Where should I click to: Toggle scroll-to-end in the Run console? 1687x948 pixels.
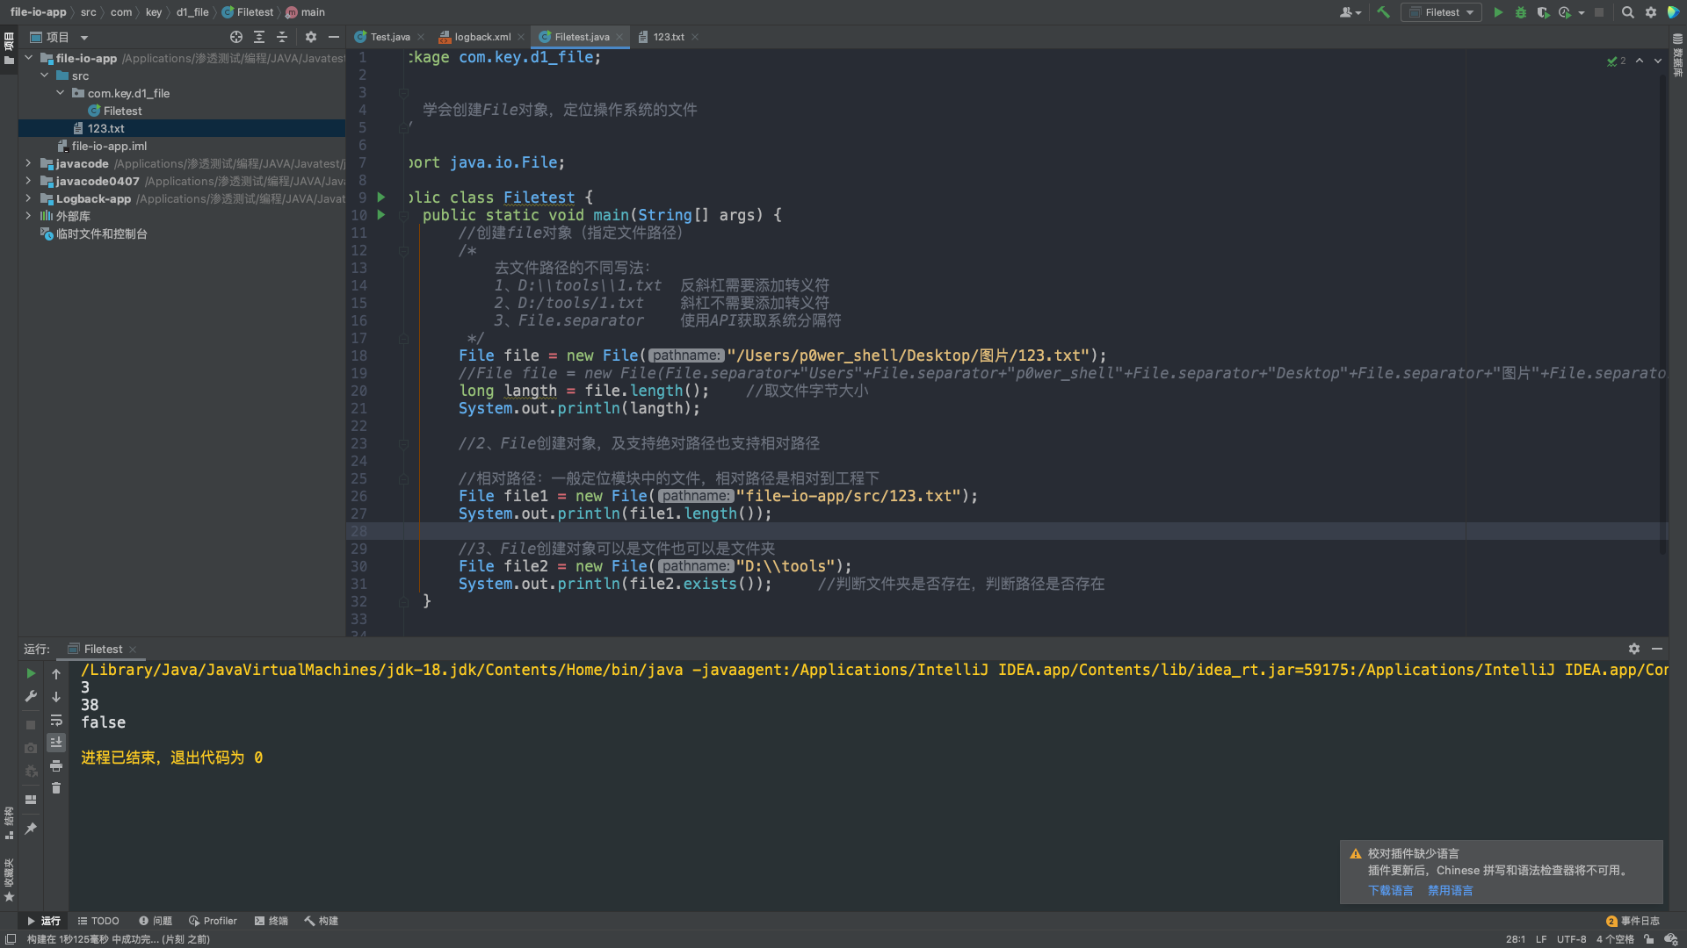click(x=56, y=743)
